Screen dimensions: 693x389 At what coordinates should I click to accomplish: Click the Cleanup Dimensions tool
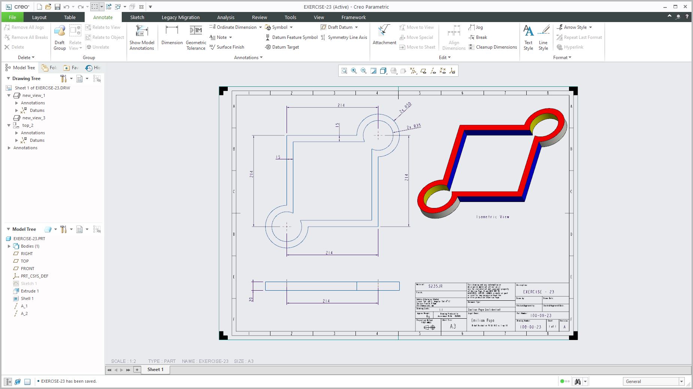493,47
